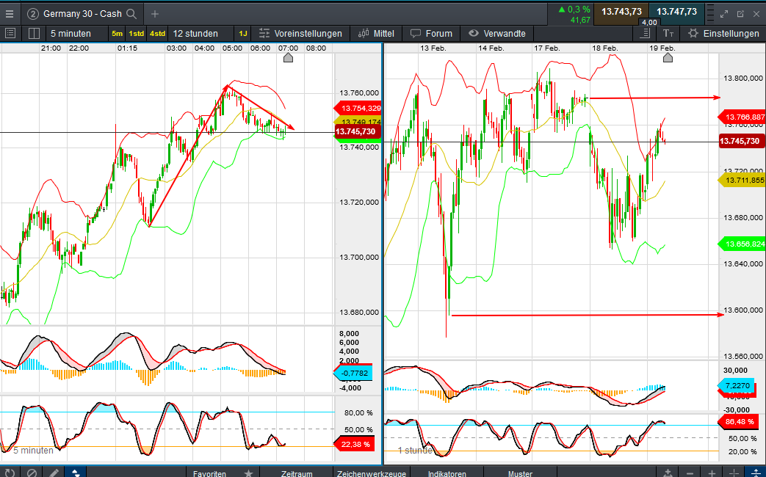
Task: Pop out chart into separate window
Action: (740, 14)
